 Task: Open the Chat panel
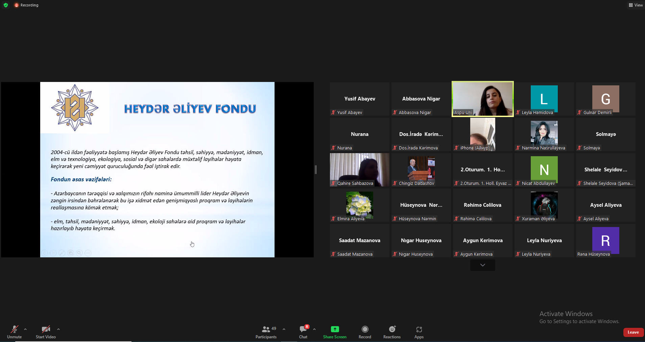(x=303, y=332)
